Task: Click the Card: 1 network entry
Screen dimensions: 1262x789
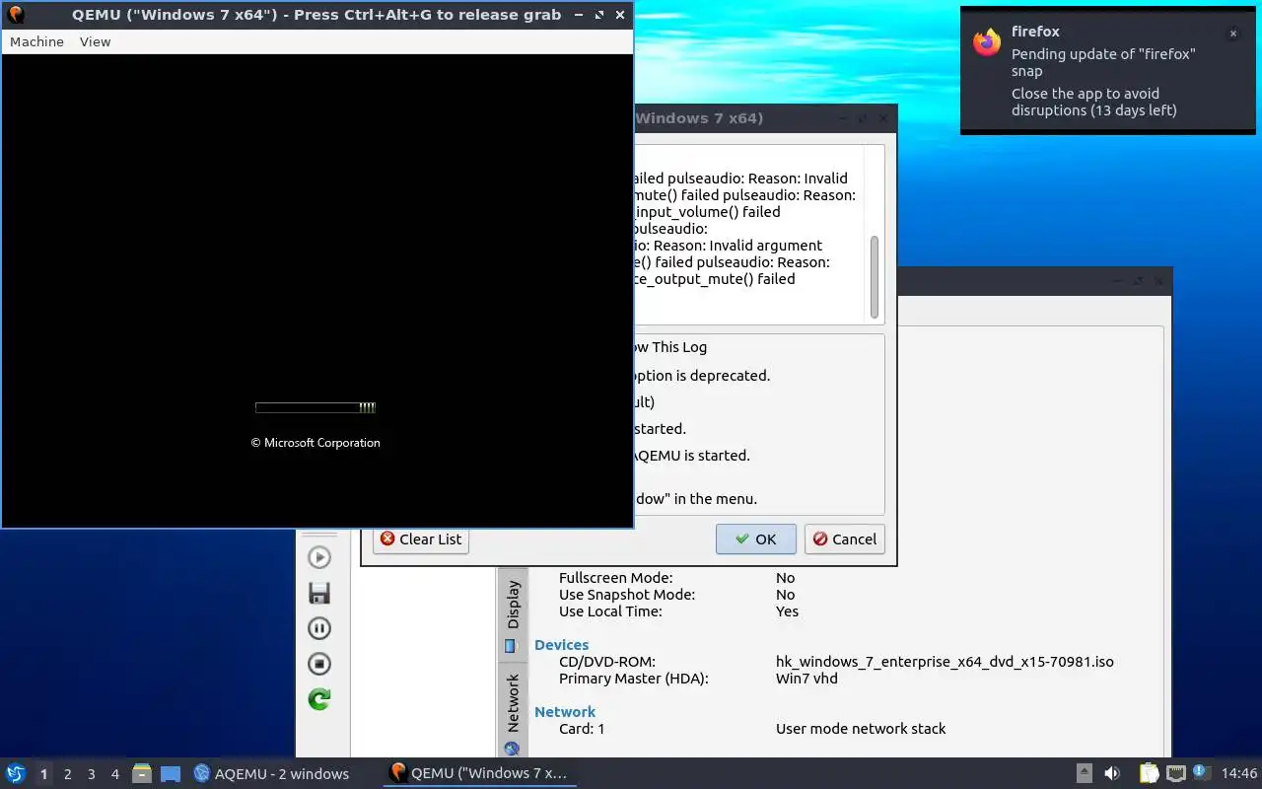Action: point(582,729)
